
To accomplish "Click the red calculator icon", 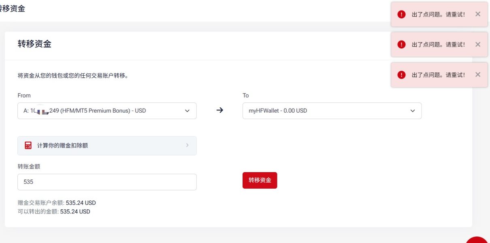I will [28, 145].
